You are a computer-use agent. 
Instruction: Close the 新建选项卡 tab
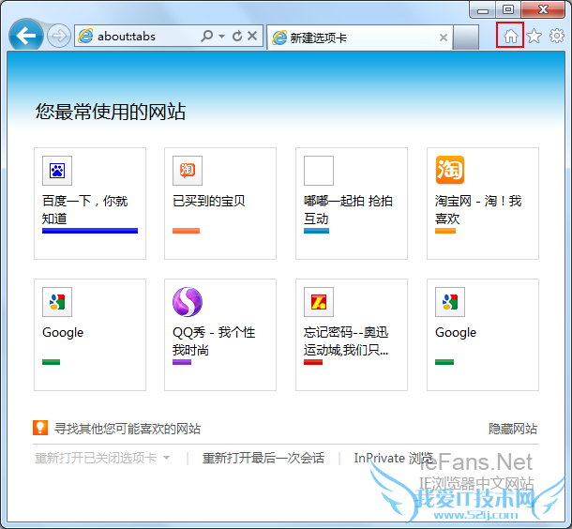click(x=444, y=38)
